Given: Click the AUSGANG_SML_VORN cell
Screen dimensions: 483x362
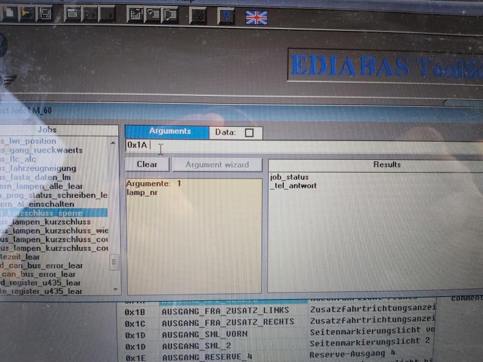Looking at the screenshot, I should pyautogui.click(x=205, y=334).
